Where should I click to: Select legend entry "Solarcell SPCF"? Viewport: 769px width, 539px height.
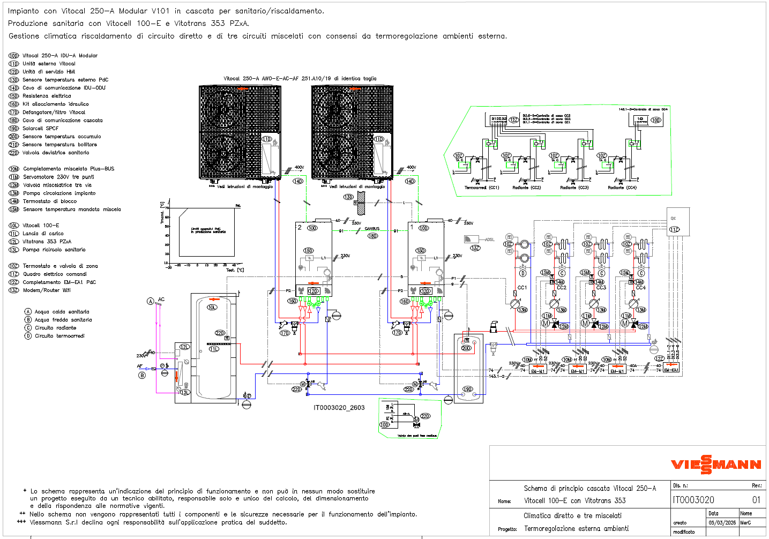point(41,129)
